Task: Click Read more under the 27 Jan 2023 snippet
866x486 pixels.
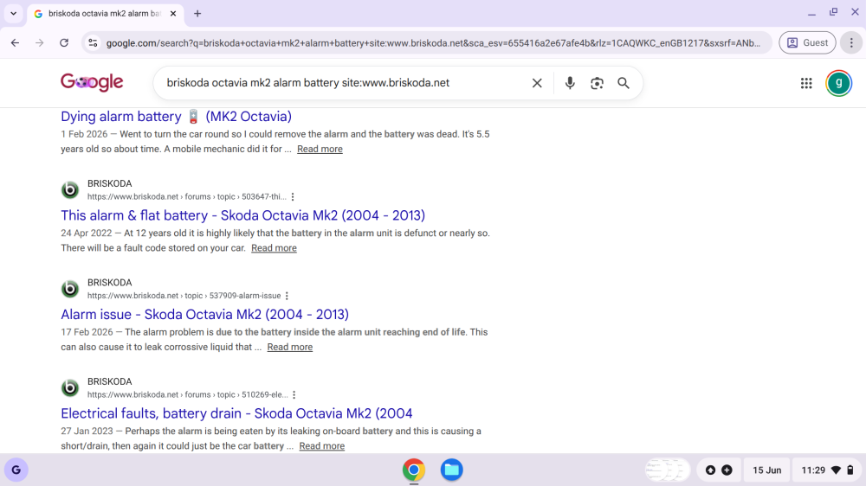Action: [322, 445]
